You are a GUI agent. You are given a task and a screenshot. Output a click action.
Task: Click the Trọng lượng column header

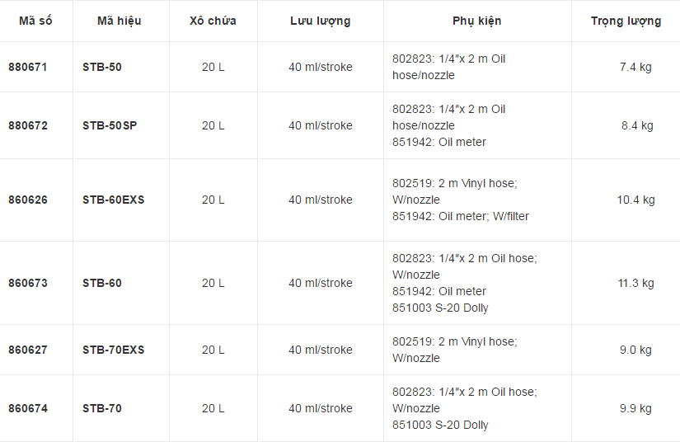point(626,21)
